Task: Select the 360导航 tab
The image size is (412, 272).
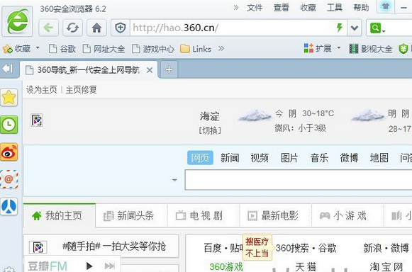Action: (x=89, y=70)
